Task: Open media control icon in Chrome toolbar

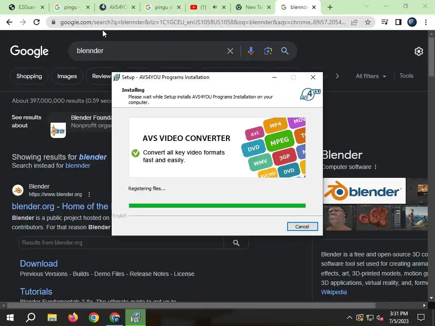Action: pyautogui.click(x=384, y=22)
